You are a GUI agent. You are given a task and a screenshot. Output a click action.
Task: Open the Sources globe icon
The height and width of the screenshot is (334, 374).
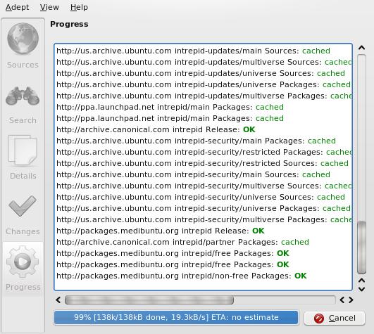[x=23, y=39]
